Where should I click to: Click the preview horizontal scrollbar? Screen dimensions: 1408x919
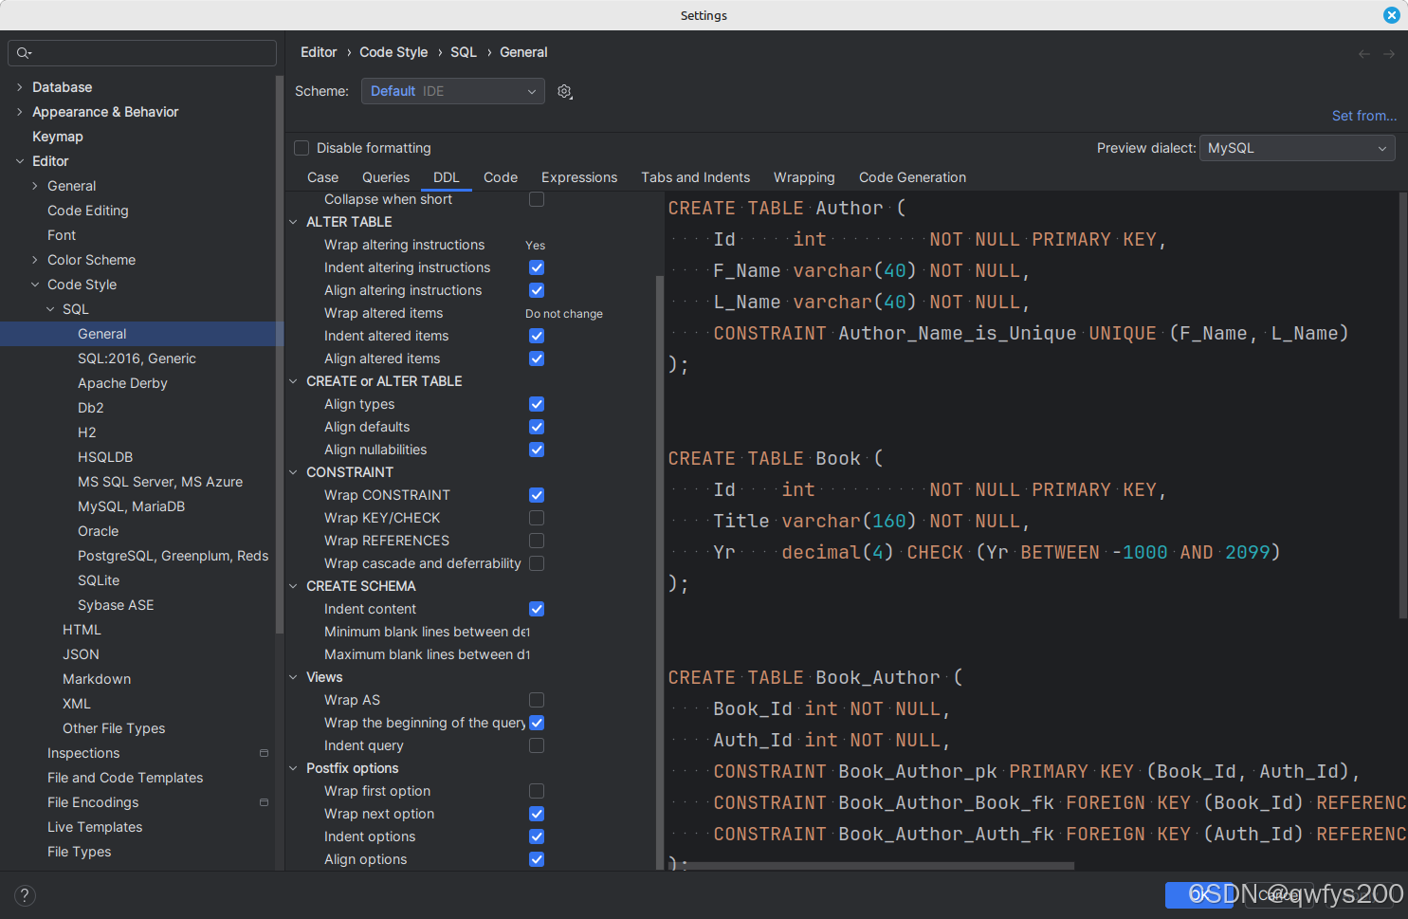(x=872, y=866)
